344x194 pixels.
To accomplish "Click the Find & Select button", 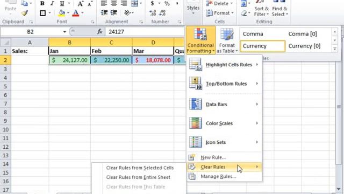I will tap(279, 9).
